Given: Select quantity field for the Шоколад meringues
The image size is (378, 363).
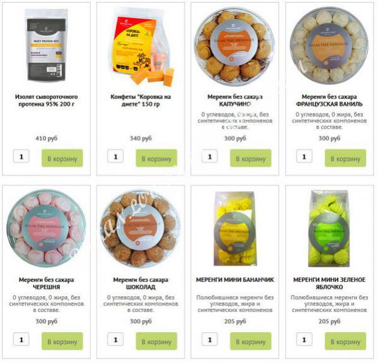Looking at the screenshot, I should click(x=115, y=340).
